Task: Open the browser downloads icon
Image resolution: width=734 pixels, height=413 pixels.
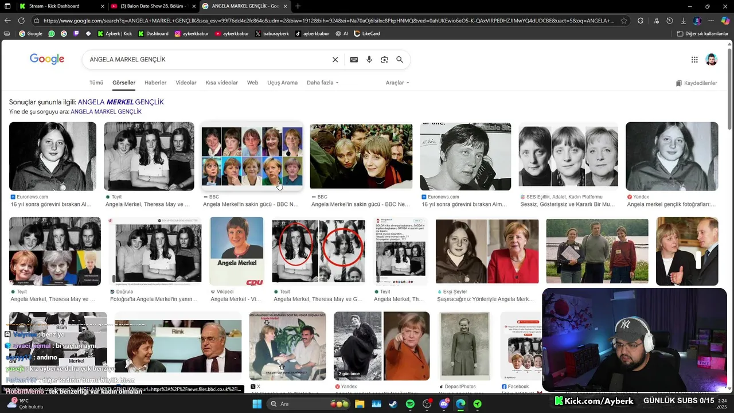Action: (x=684, y=21)
